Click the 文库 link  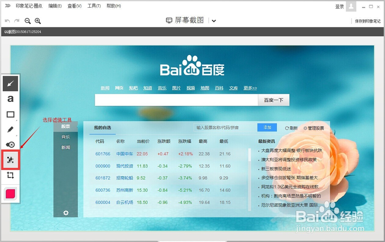234,88
